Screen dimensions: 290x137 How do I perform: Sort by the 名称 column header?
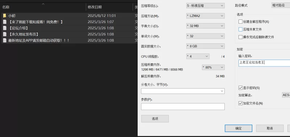(6, 7)
